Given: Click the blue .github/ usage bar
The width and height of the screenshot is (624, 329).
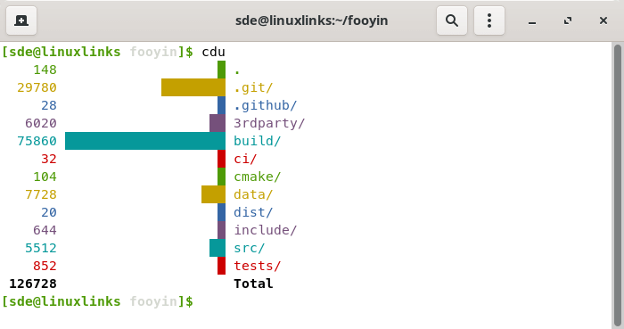Looking at the screenshot, I should click(x=221, y=105).
